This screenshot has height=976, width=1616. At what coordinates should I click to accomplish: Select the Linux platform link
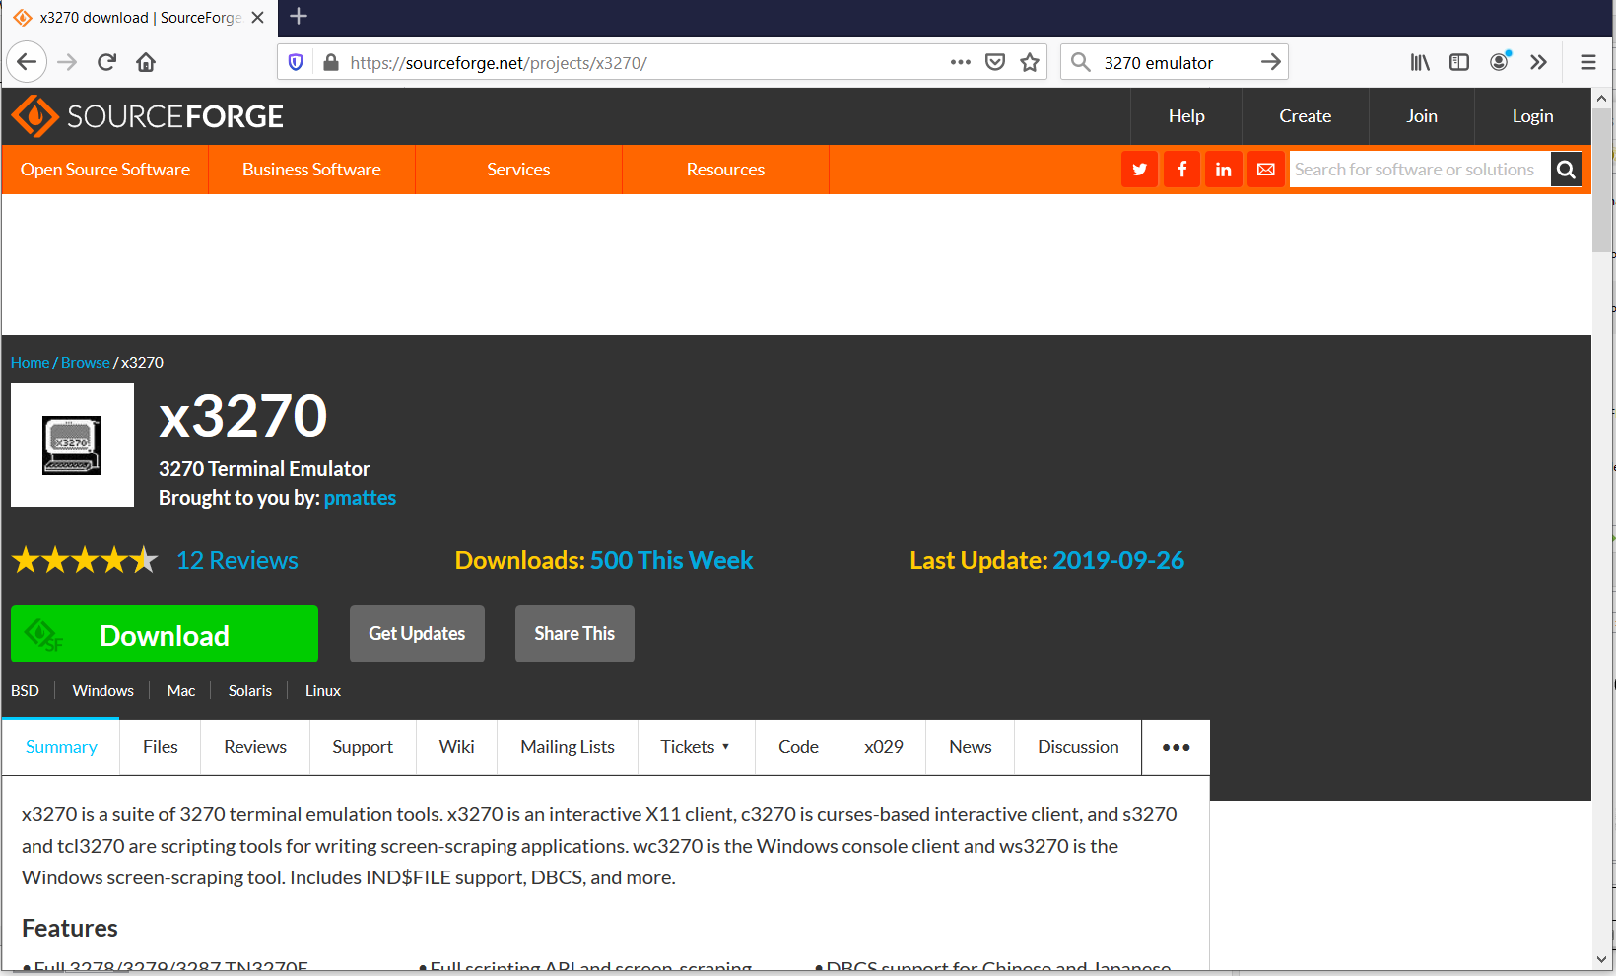coord(323,691)
